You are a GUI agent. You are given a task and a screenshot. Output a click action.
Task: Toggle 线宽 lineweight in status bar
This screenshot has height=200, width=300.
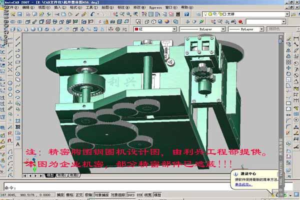point(148,195)
